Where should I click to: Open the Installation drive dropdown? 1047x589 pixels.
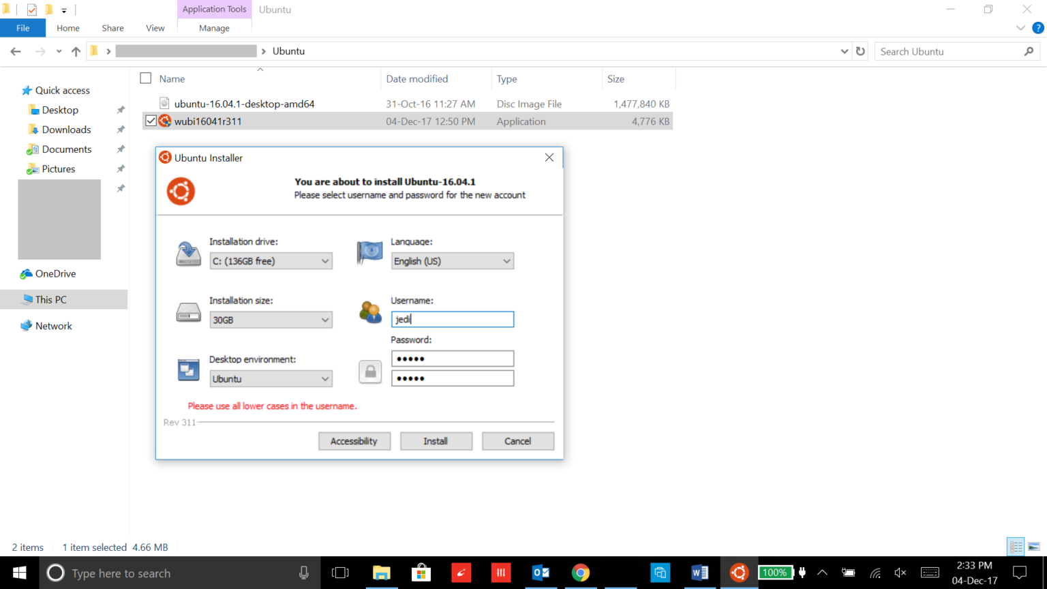pos(271,261)
